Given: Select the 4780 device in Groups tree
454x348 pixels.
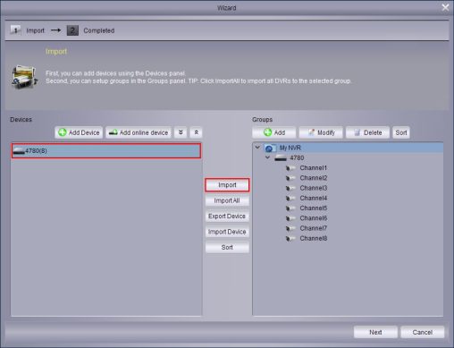Looking at the screenshot, I should (x=297, y=158).
